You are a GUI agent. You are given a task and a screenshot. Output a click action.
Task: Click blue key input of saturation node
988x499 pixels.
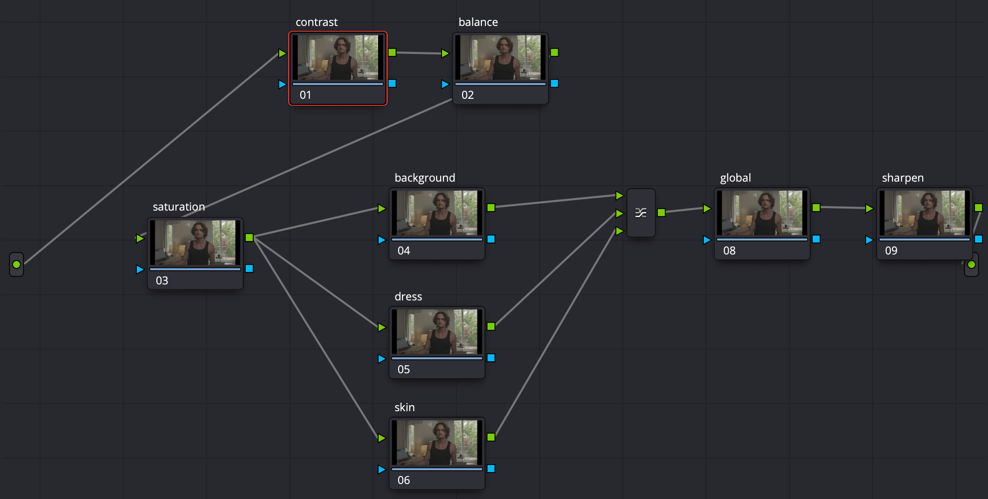click(140, 269)
